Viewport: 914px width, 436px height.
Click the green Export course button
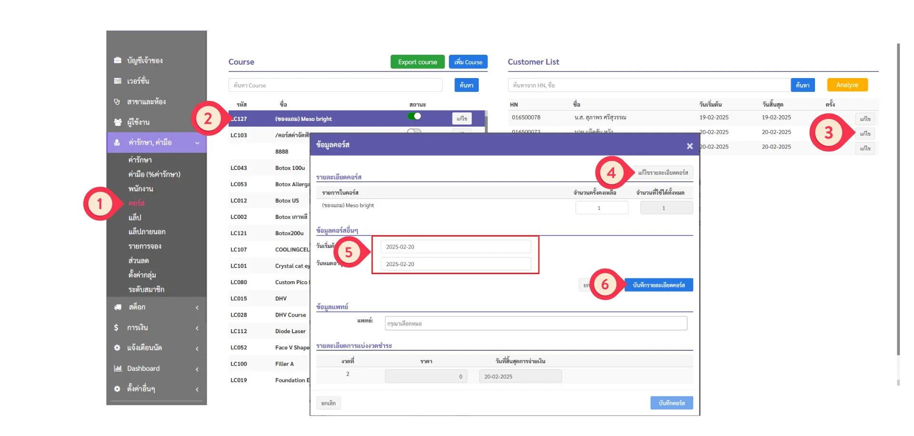417,62
